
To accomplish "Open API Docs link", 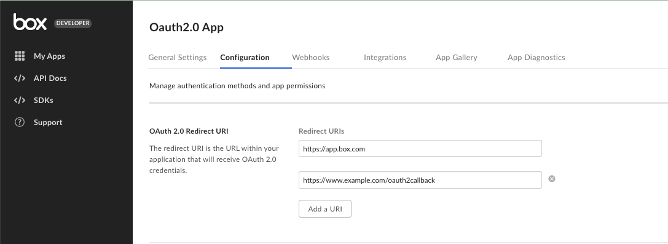I will 50,78.
